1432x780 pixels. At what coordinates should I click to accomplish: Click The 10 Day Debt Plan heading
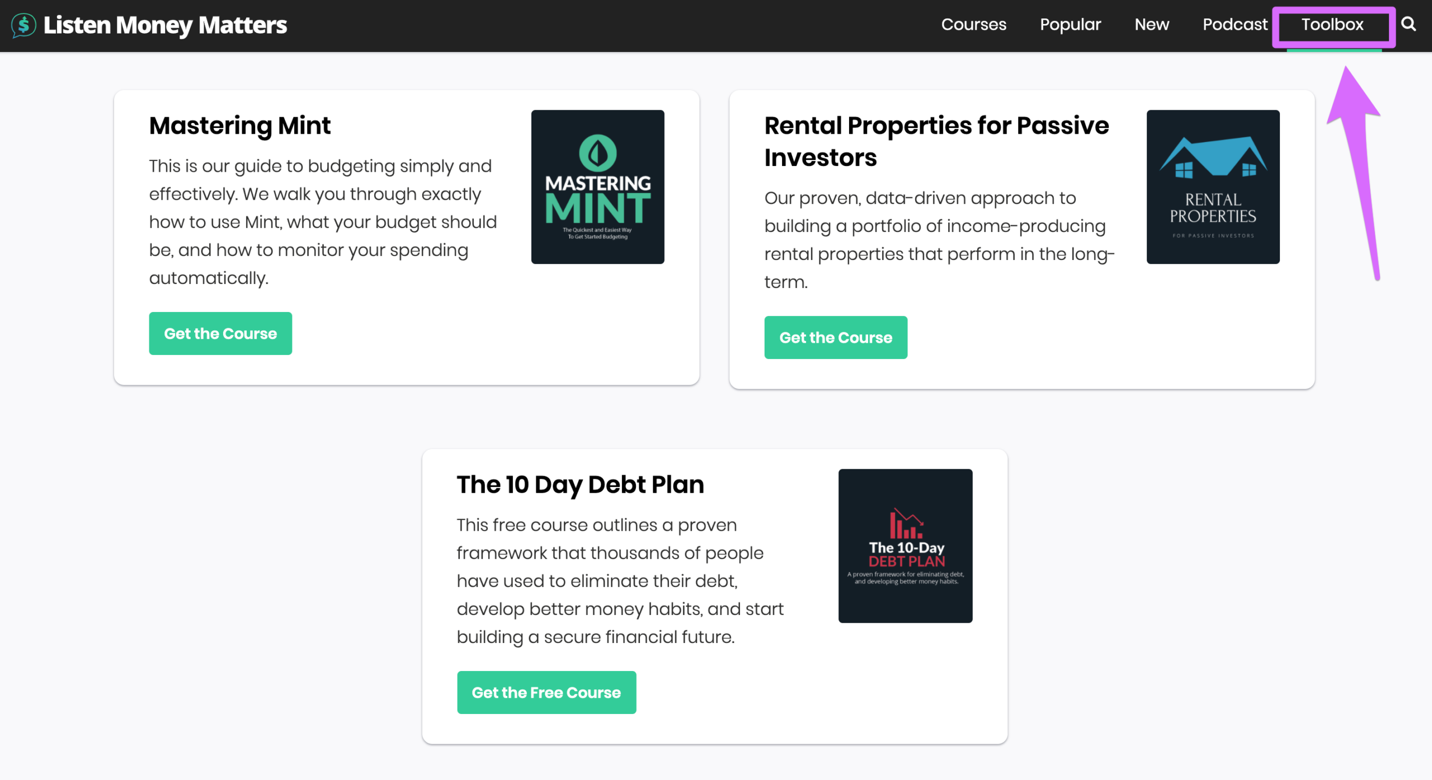[580, 485]
